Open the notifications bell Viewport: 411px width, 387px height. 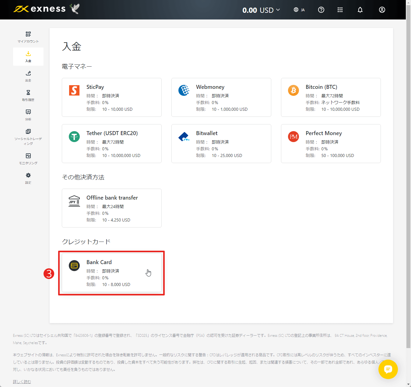click(360, 10)
